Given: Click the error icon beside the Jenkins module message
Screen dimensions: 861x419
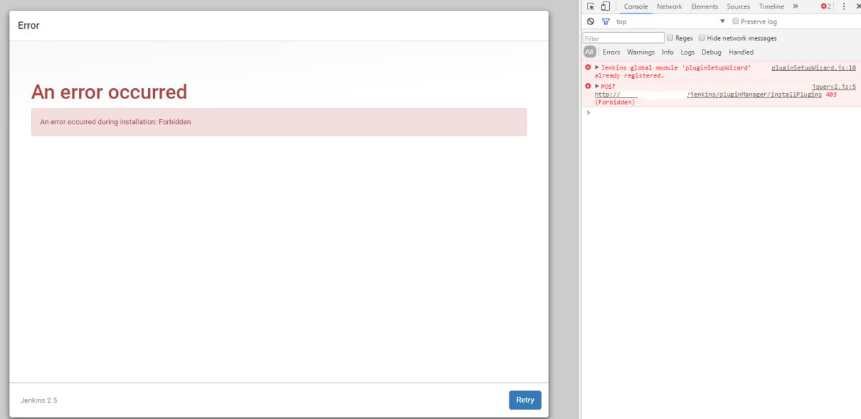Looking at the screenshot, I should pyautogui.click(x=588, y=67).
